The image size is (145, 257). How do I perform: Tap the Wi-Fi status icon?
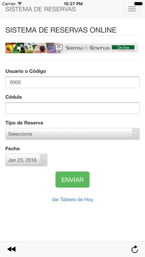point(20,3)
